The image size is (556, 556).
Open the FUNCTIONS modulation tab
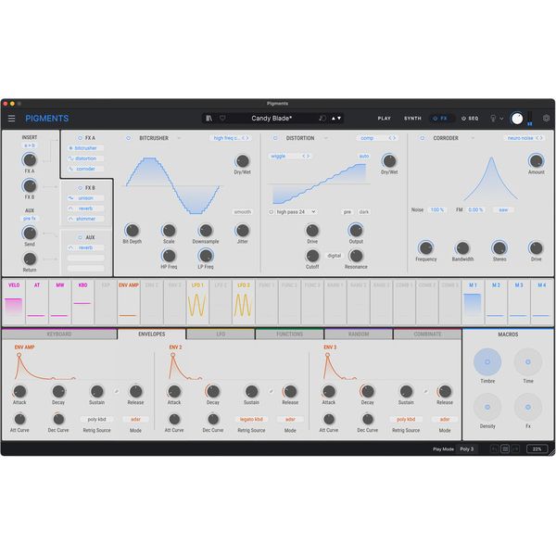(289, 334)
